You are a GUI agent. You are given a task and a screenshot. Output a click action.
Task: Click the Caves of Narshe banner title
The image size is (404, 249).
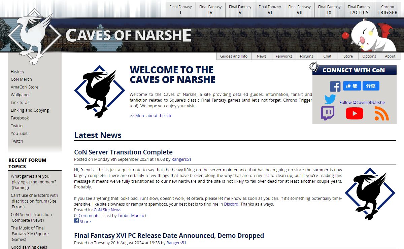(x=128, y=35)
